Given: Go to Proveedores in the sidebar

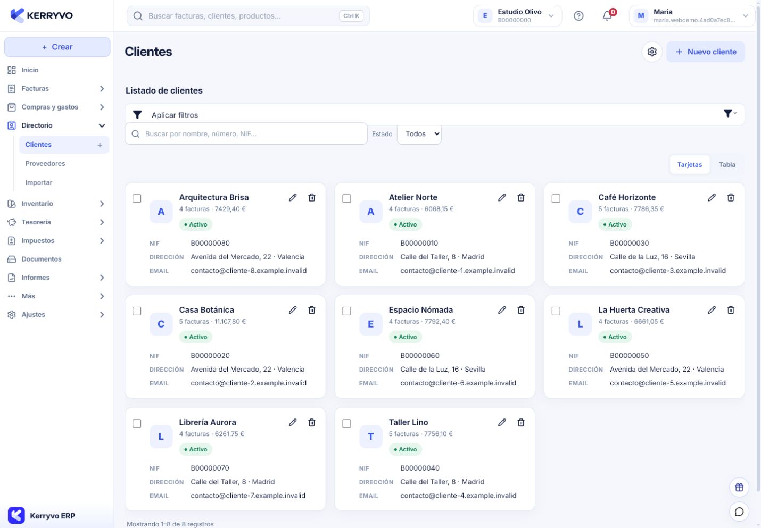Looking at the screenshot, I should coord(45,164).
